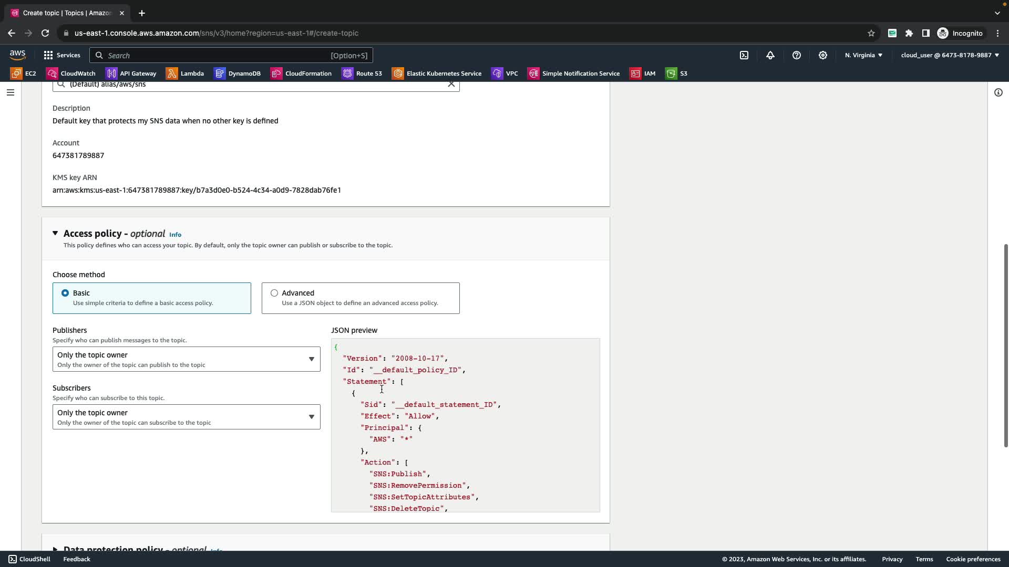Select the Advanced access policy method

[x=274, y=293]
